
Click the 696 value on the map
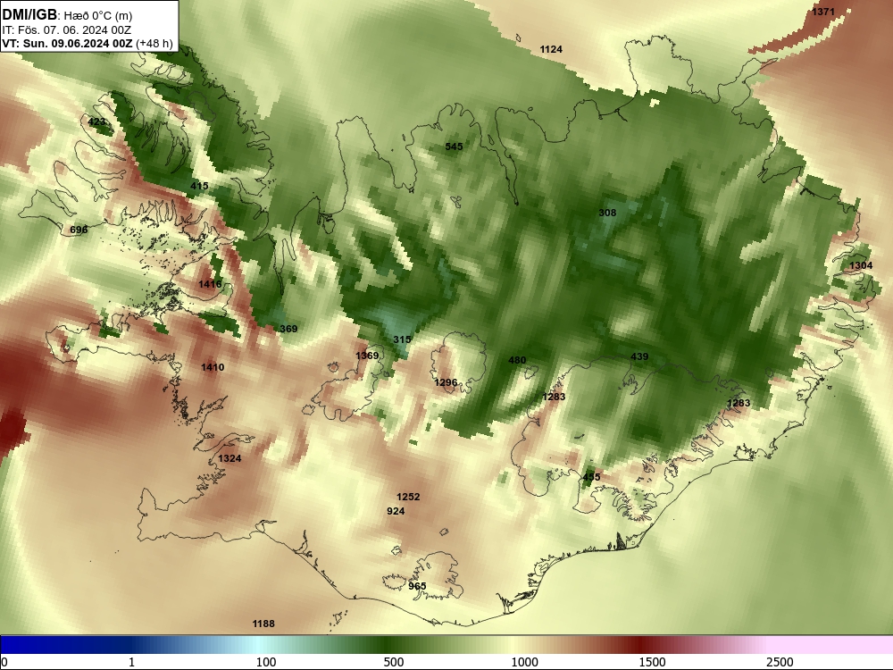[79, 230]
